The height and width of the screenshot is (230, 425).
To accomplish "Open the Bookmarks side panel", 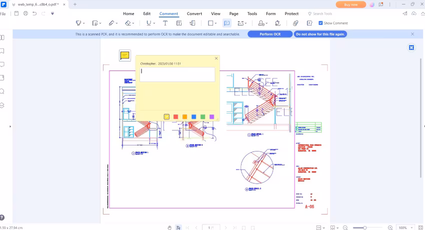I will [2, 51].
